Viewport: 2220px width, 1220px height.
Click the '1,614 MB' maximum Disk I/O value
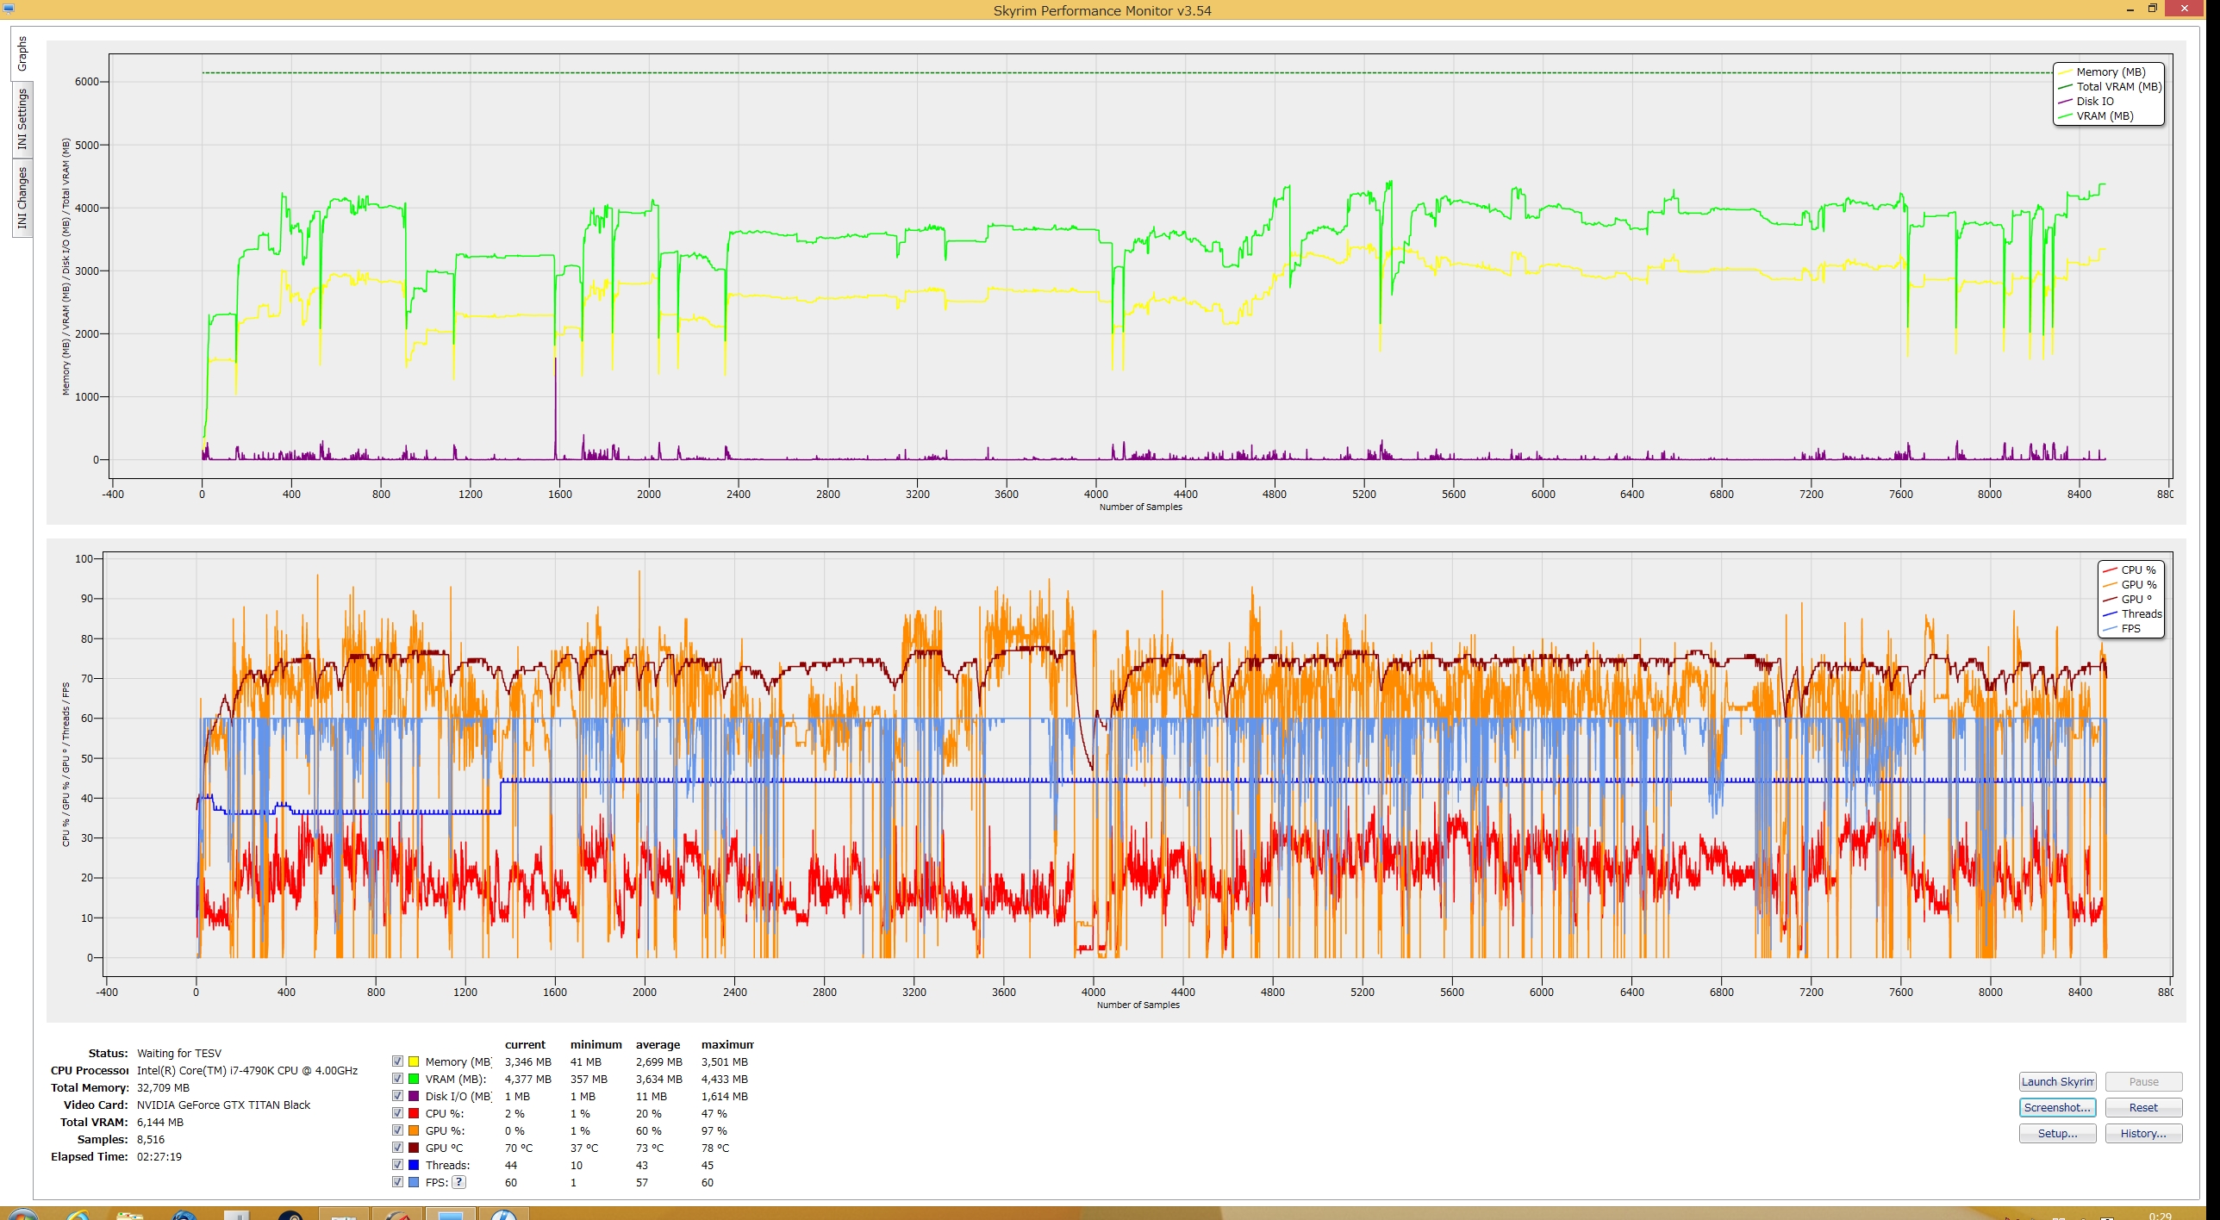click(x=724, y=1096)
